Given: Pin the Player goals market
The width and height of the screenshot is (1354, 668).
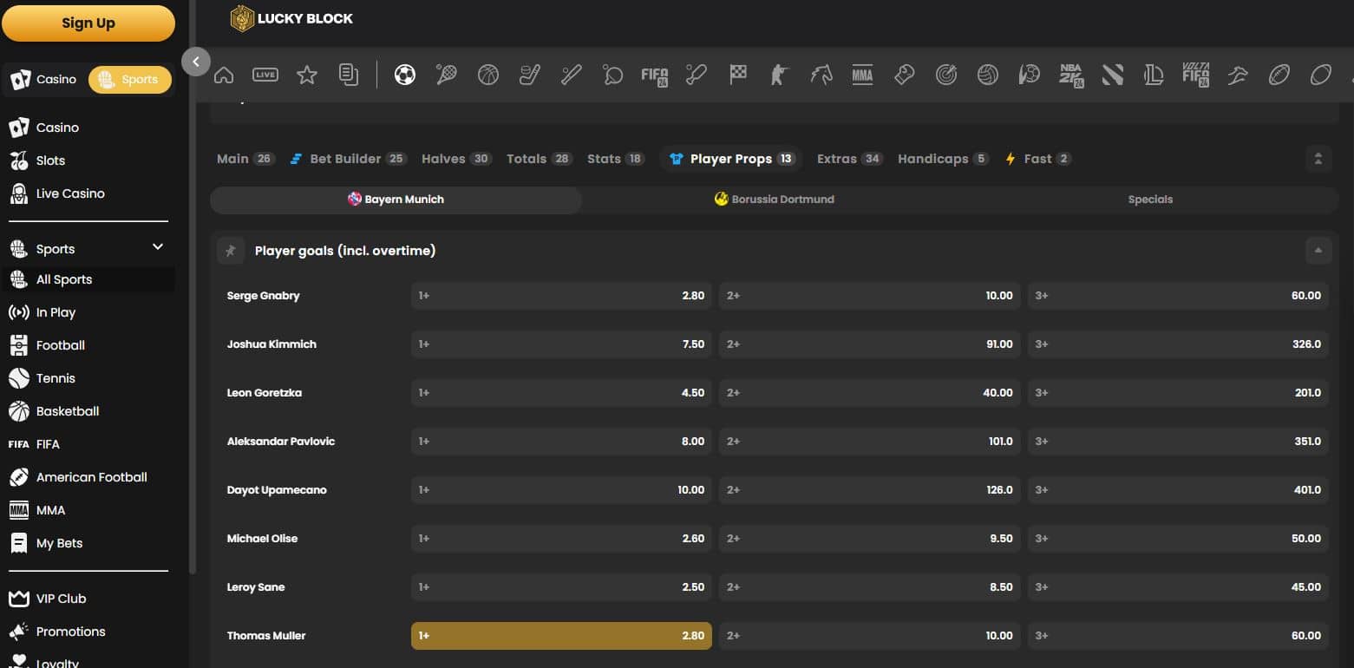Looking at the screenshot, I should 231,251.
